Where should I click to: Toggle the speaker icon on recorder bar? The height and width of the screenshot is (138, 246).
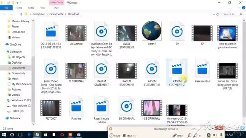(x=215, y=135)
